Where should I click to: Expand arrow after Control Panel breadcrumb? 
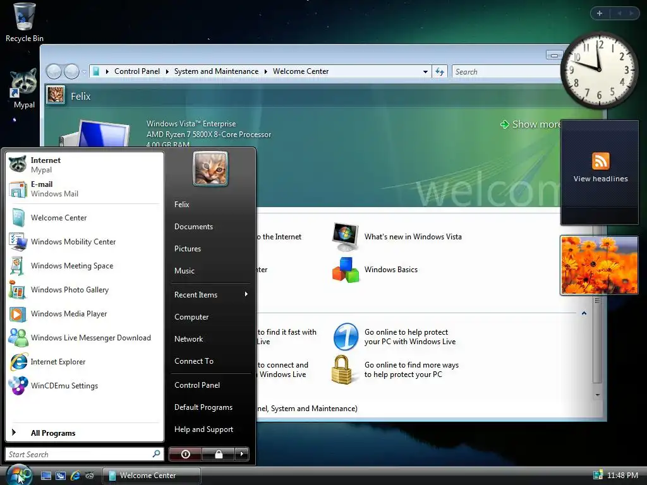(x=167, y=71)
